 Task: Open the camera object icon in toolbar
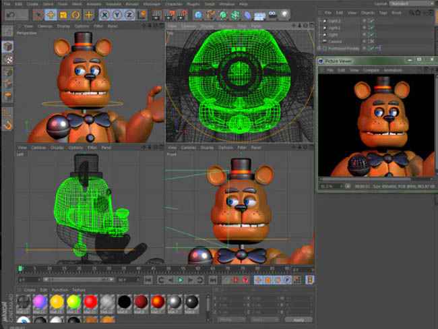(x=272, y=15)
